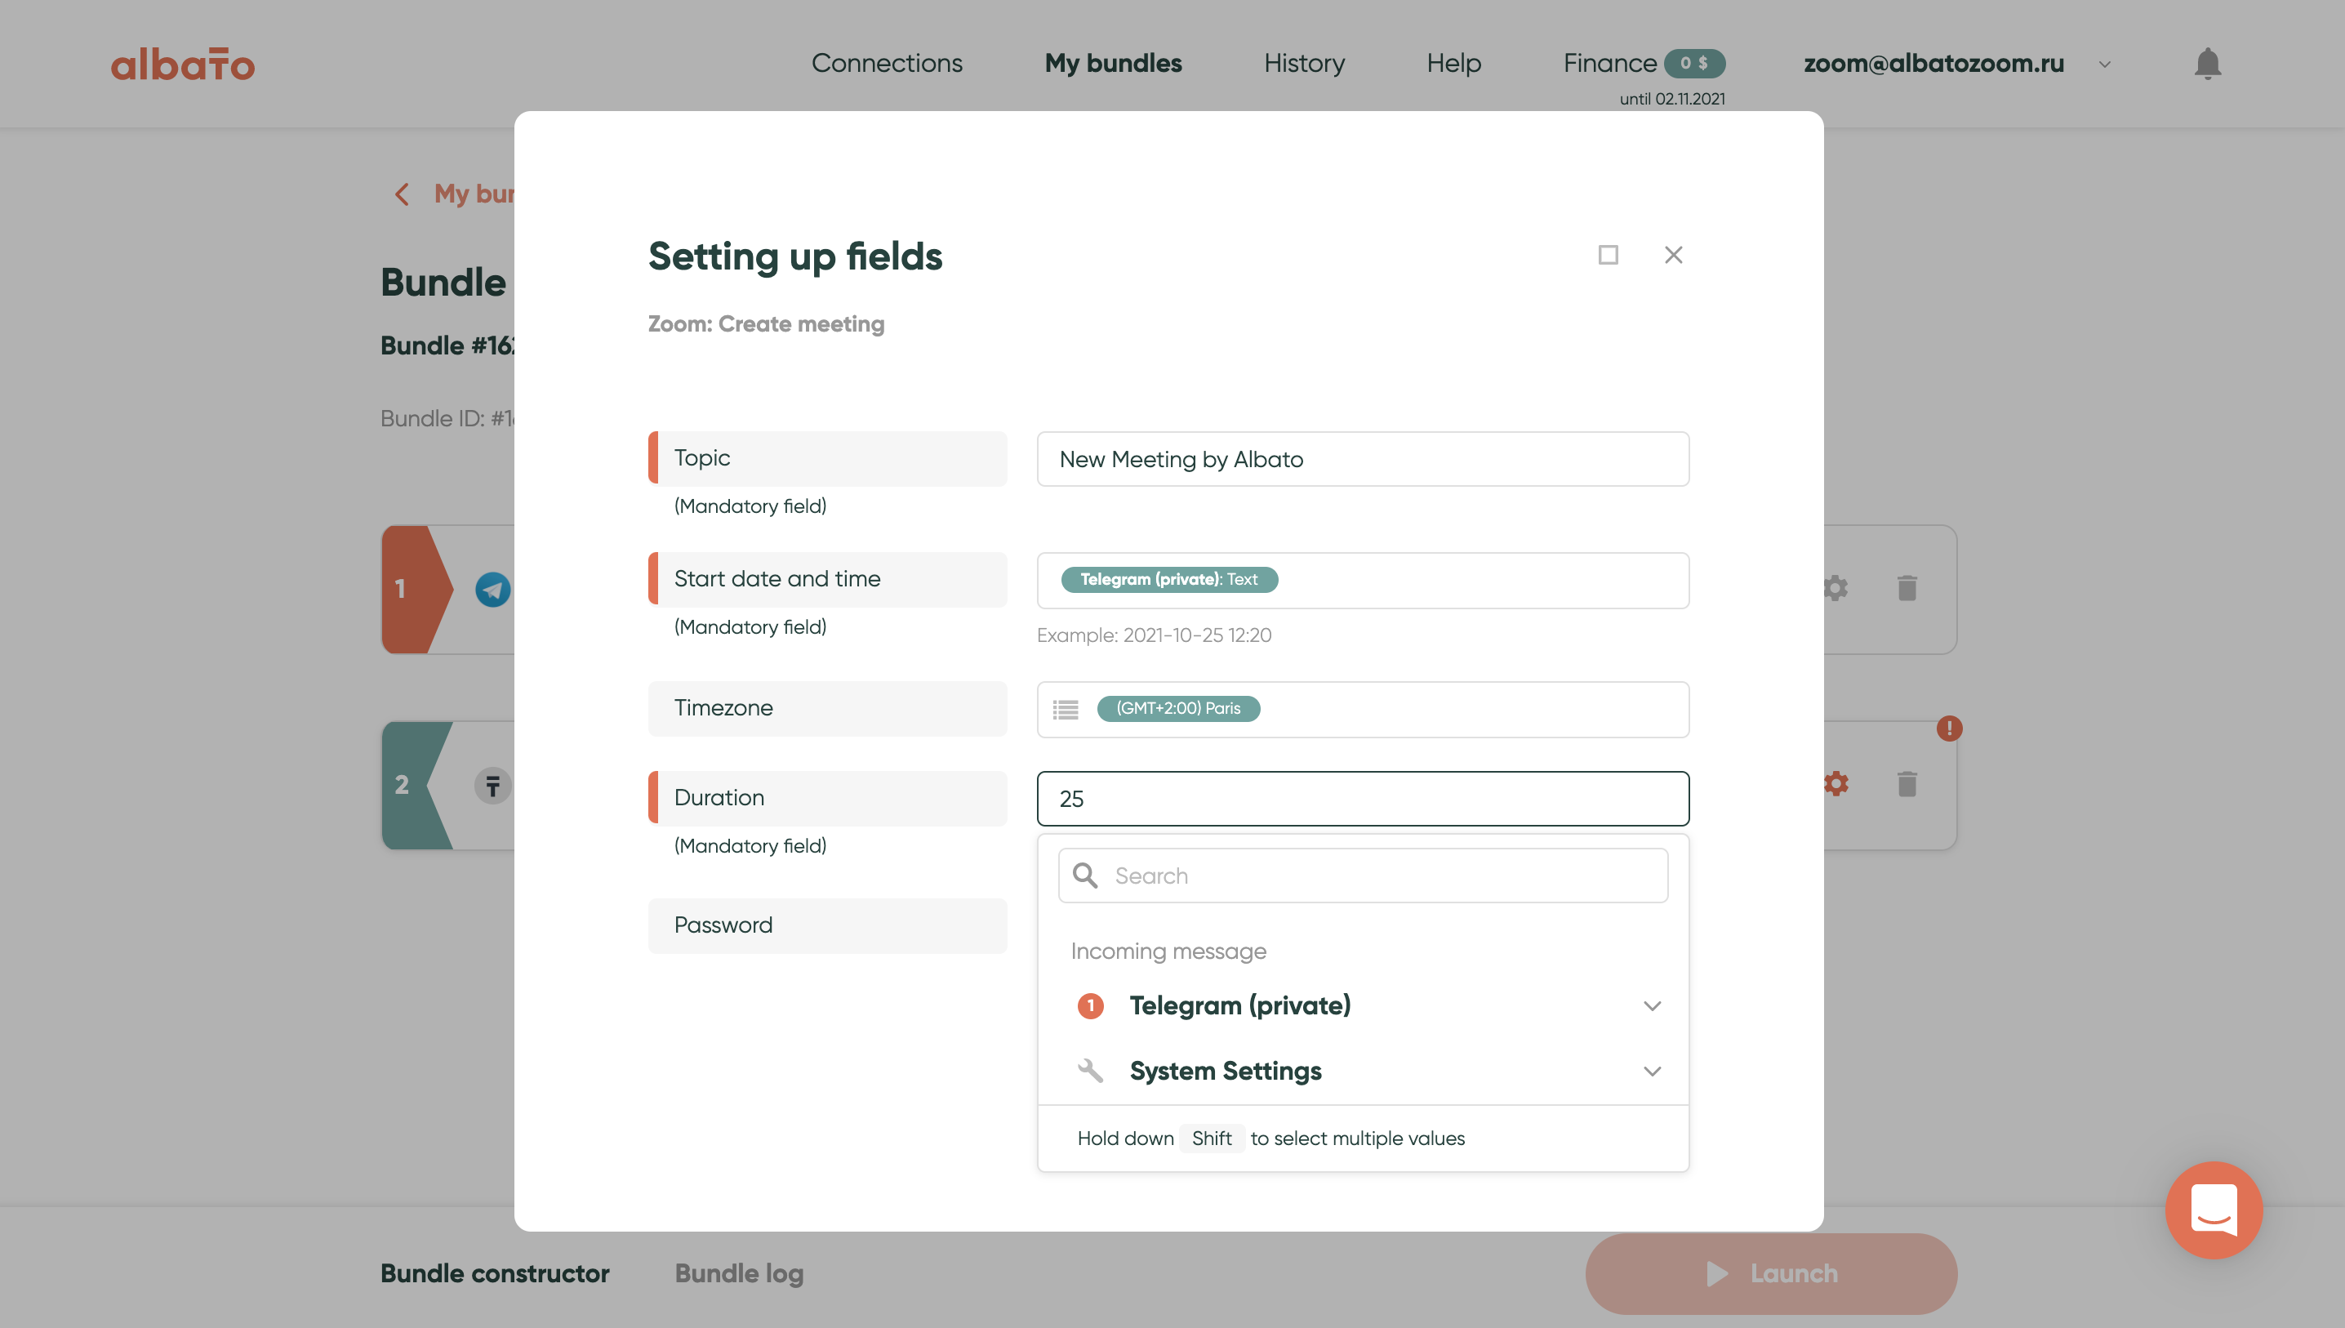Image resolution: width=2345 pixels, height=1328 pixels.
Task: Open the Finance section
Action: (1609, 63)
